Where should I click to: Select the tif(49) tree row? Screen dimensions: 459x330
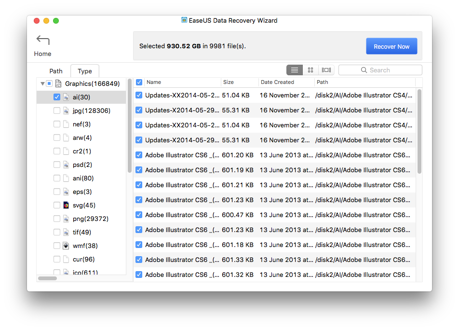coord(81,232)
